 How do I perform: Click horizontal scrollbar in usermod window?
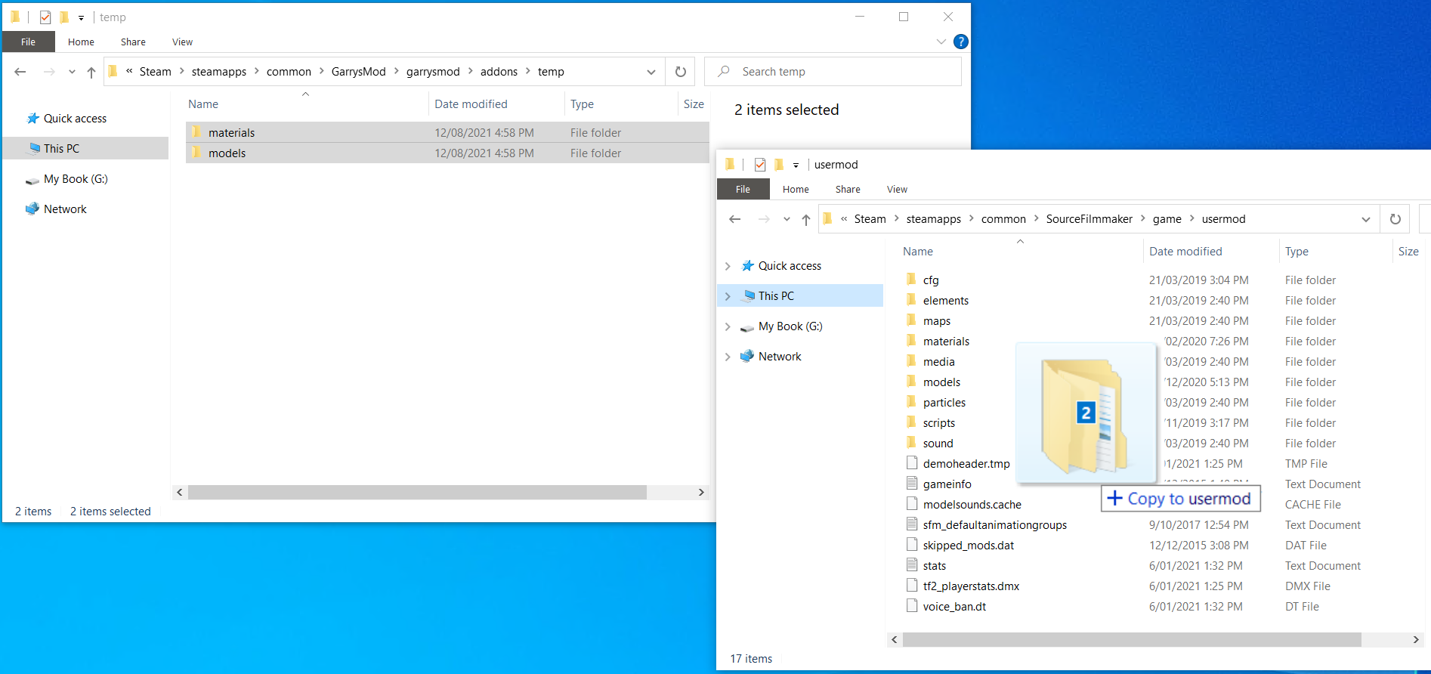(x=1132, y=640)
